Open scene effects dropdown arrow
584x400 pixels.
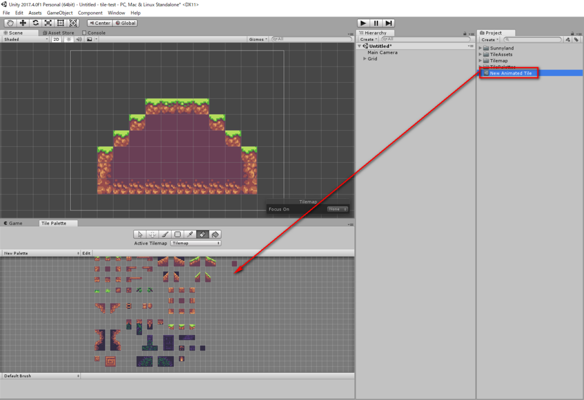[96, 39]
